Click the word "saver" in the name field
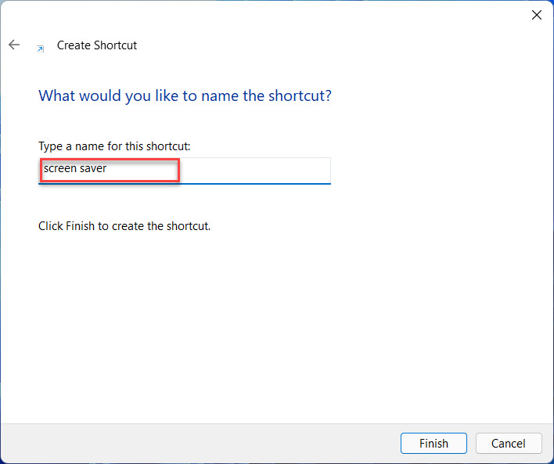The height and width of the screenshot is (464, 554). tap(92, 168)
